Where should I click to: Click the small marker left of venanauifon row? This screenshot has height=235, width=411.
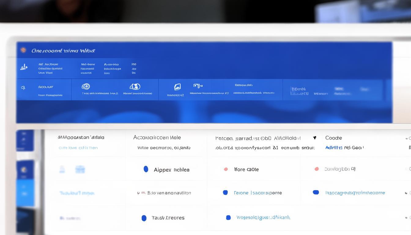click(139, 193)
